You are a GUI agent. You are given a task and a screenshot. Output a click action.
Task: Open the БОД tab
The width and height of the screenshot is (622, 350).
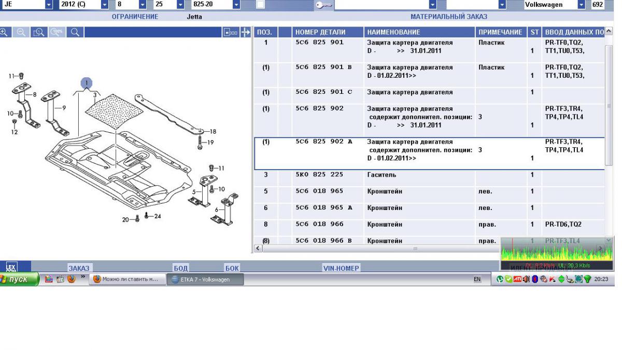point(180,268)
